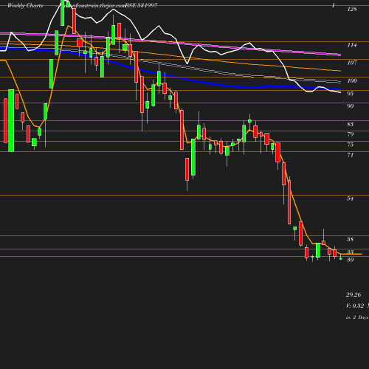Click the 128 price axis label

click(x=352, y=10)
